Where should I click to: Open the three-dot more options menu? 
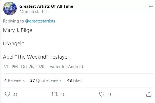(x=151, y=6)
